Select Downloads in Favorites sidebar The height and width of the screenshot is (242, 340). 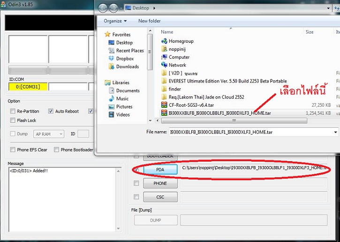pos(128,66)
